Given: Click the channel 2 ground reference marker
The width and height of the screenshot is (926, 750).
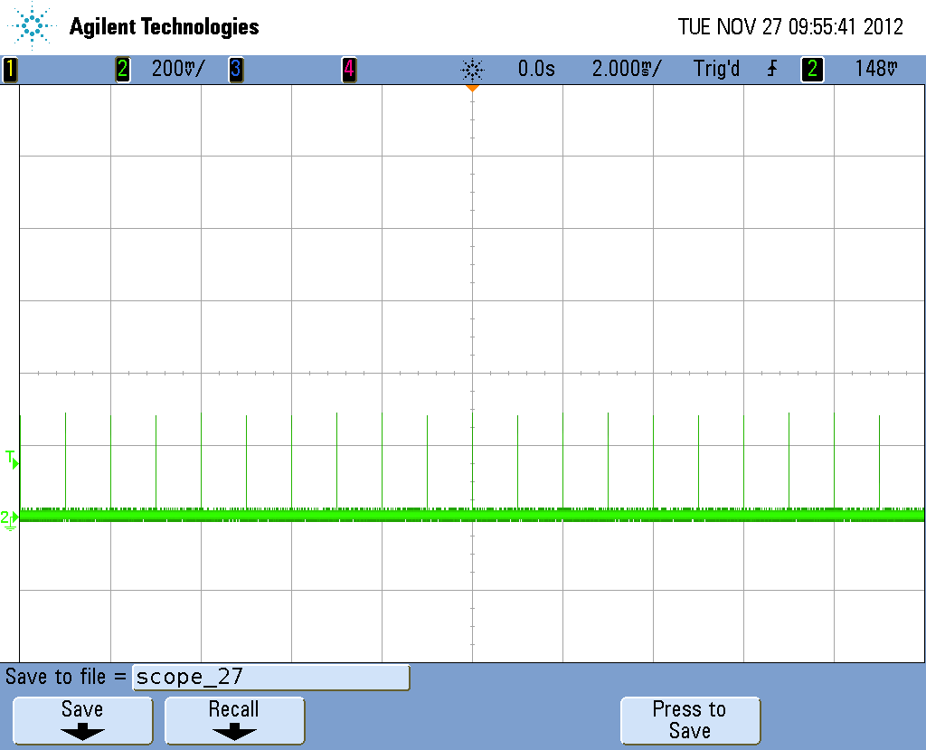Looking at the screenshot, I should click(9, 519).
